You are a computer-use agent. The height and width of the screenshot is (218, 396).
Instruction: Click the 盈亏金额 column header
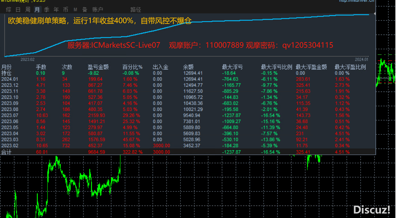pyautogui.click(x=98, y=67)
